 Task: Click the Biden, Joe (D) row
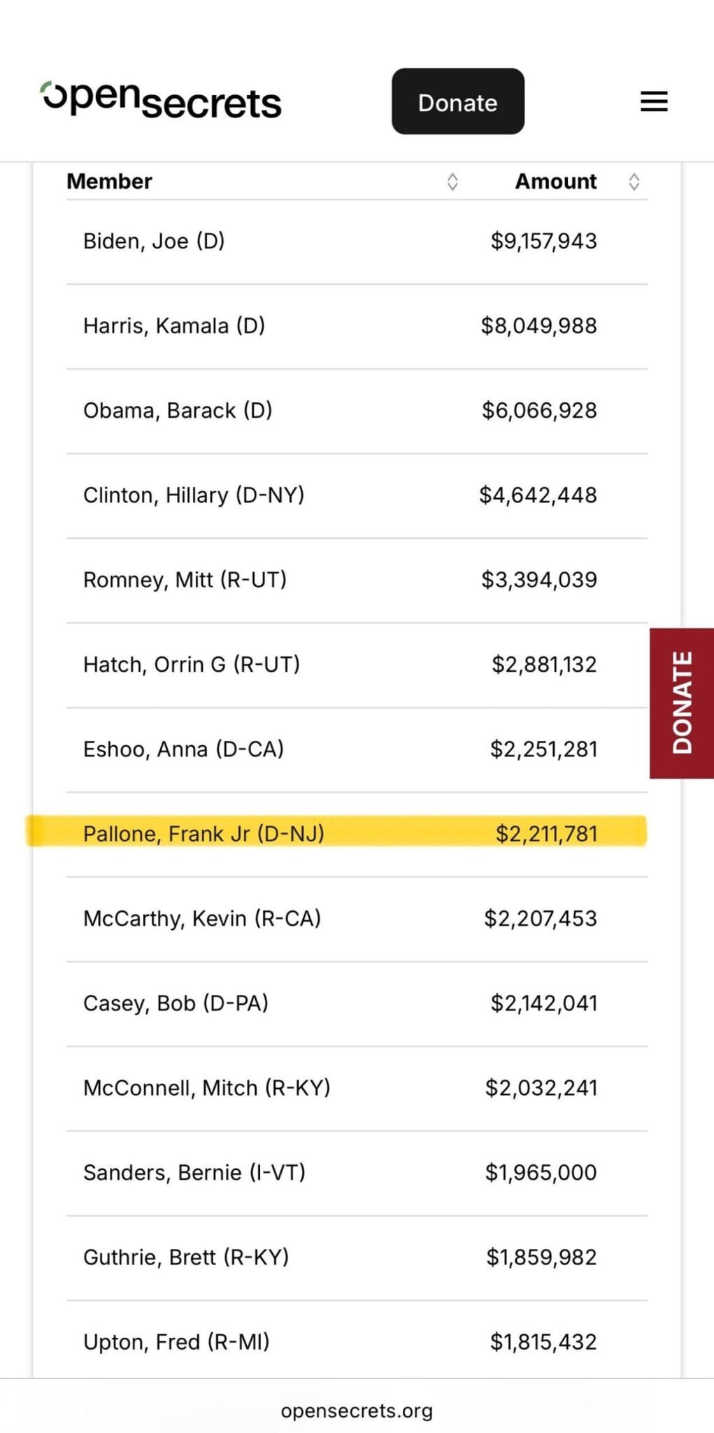[x=154, y=241]
